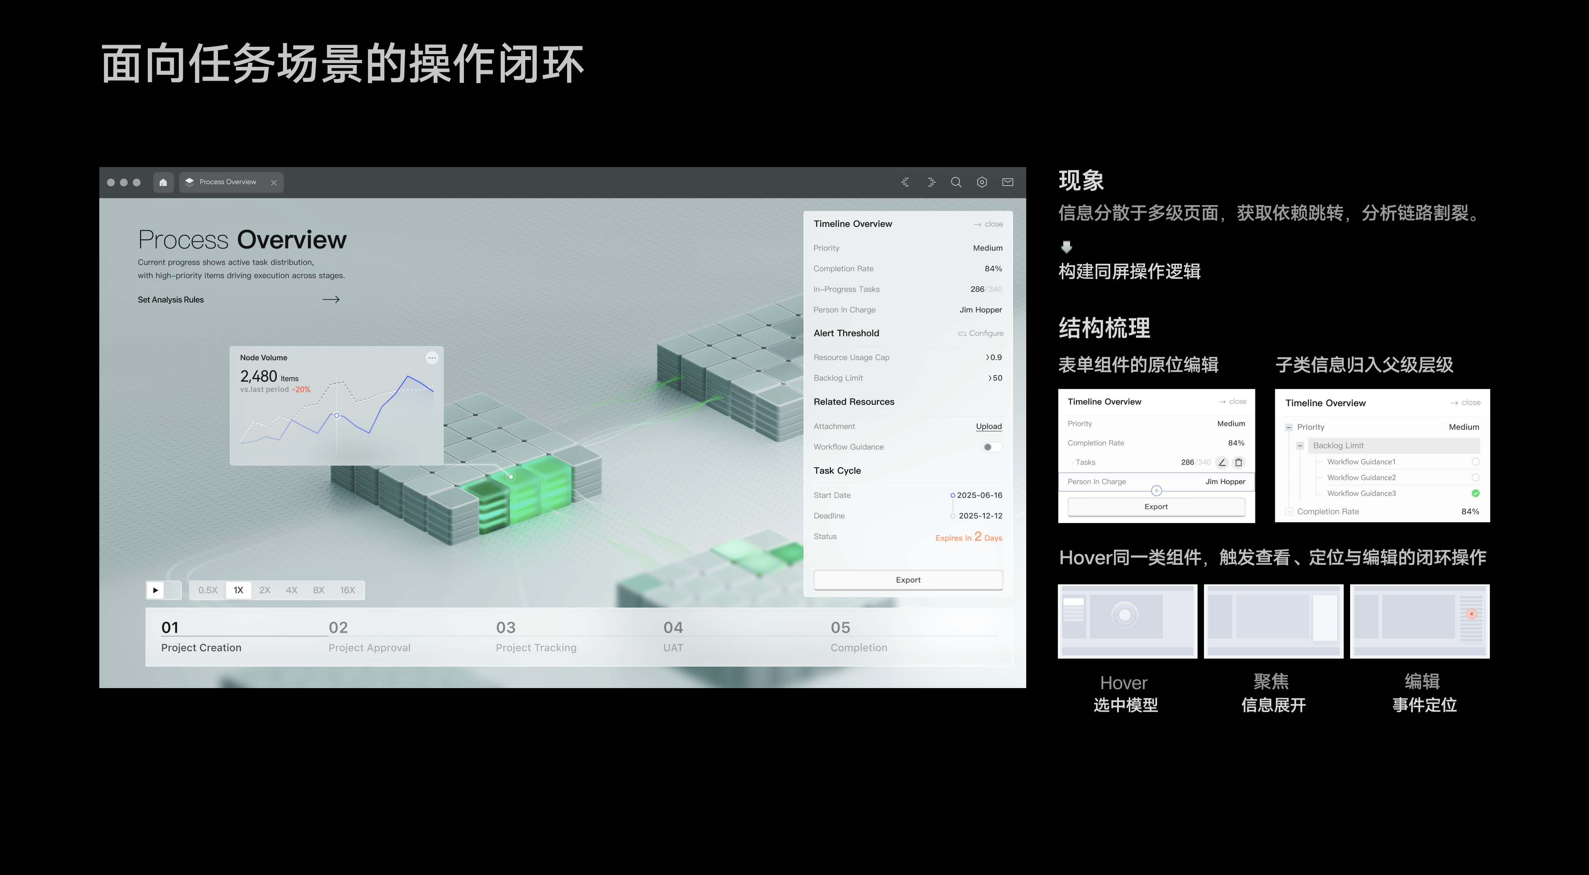Click Configure next to Alert Threshold

(981, 334)
